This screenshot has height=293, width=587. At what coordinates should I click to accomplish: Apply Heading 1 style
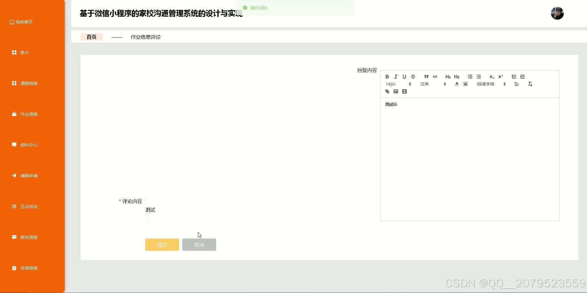[448, 77]
